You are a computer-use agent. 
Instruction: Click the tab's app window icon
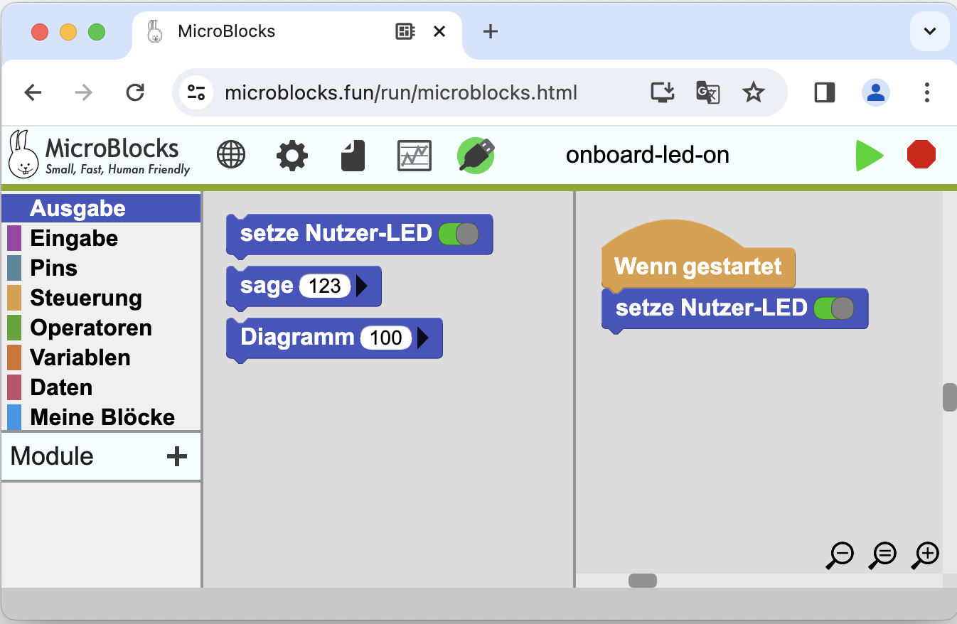(405, 31)
